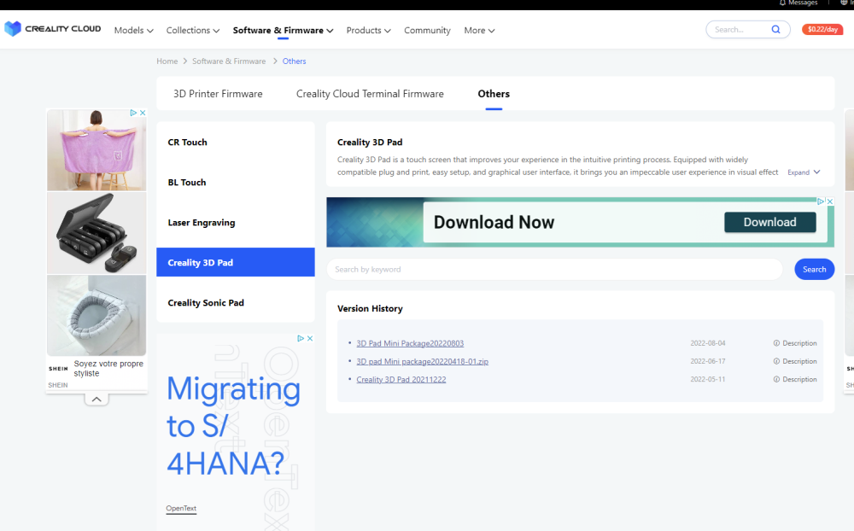The width and height of the screenshot is (854, 531).
Task: Open the Models dropdown menu
Action: tap(133, 31)
